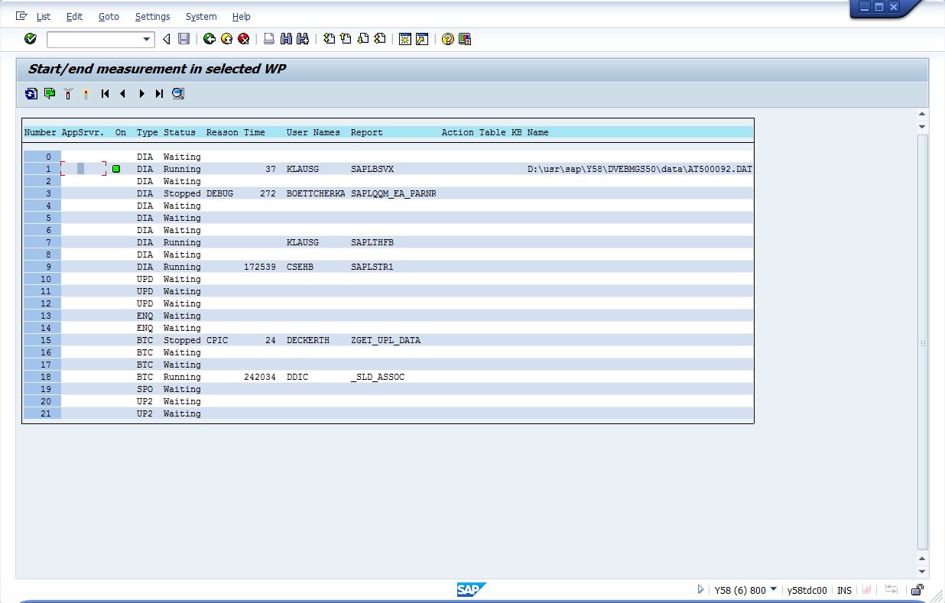Image resolution: width=945 pixels, height=603 pixels.
Task: Open the List menu
Action: point(44,17)
